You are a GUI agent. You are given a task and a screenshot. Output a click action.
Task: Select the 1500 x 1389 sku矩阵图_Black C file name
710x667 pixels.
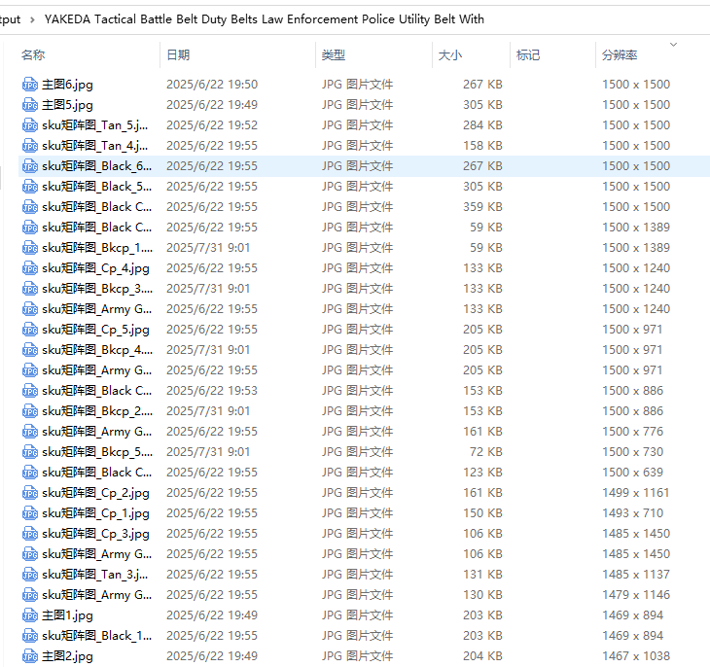(x=97, y=227)
